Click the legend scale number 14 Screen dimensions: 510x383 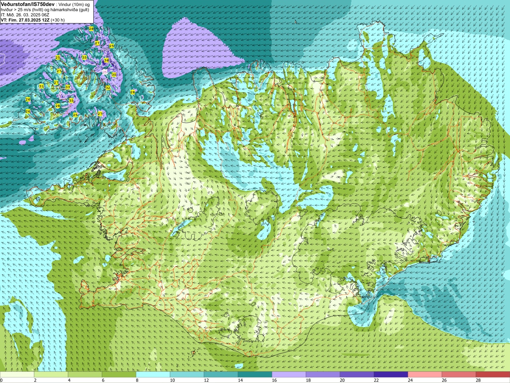coord(240,380)
